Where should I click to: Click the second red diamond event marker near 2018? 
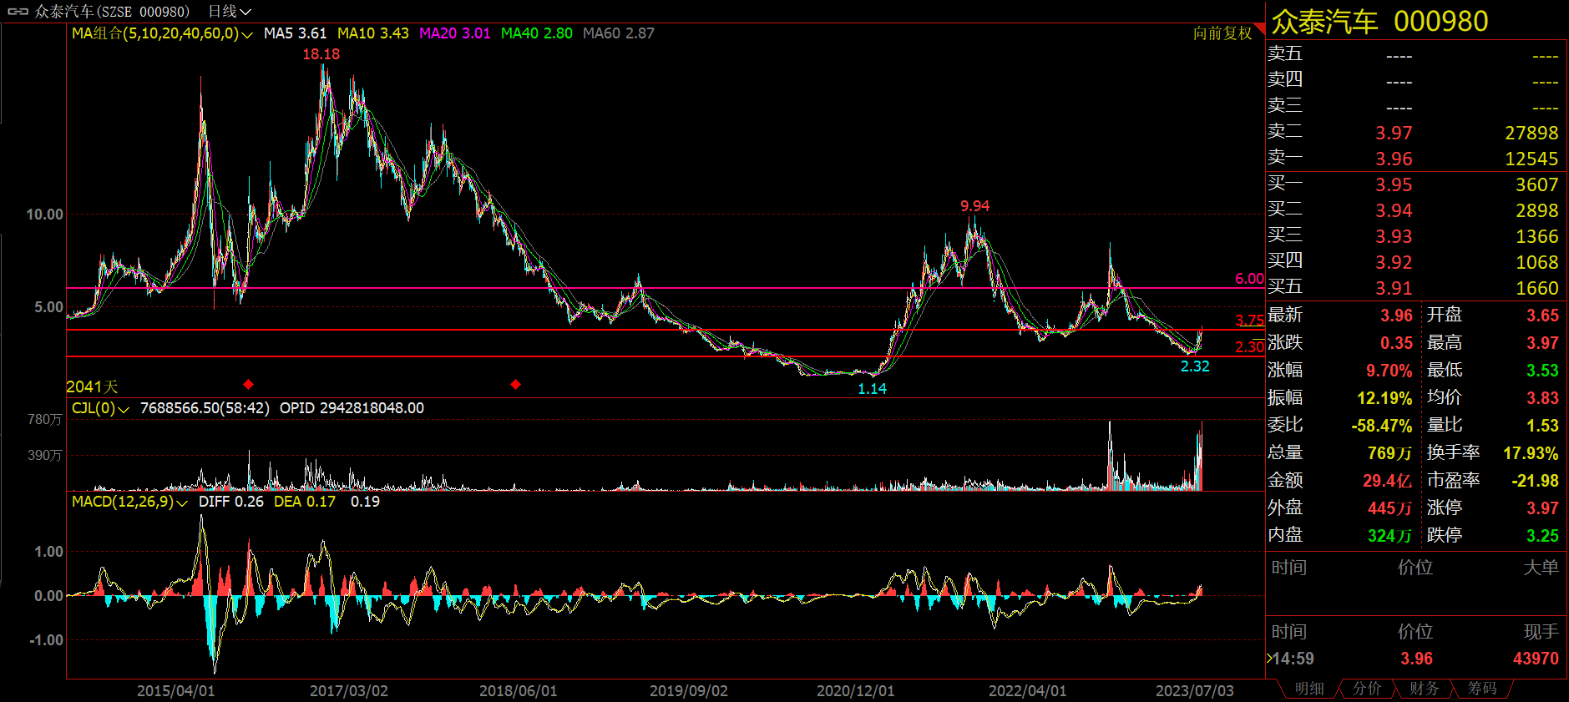click(515, 384)
